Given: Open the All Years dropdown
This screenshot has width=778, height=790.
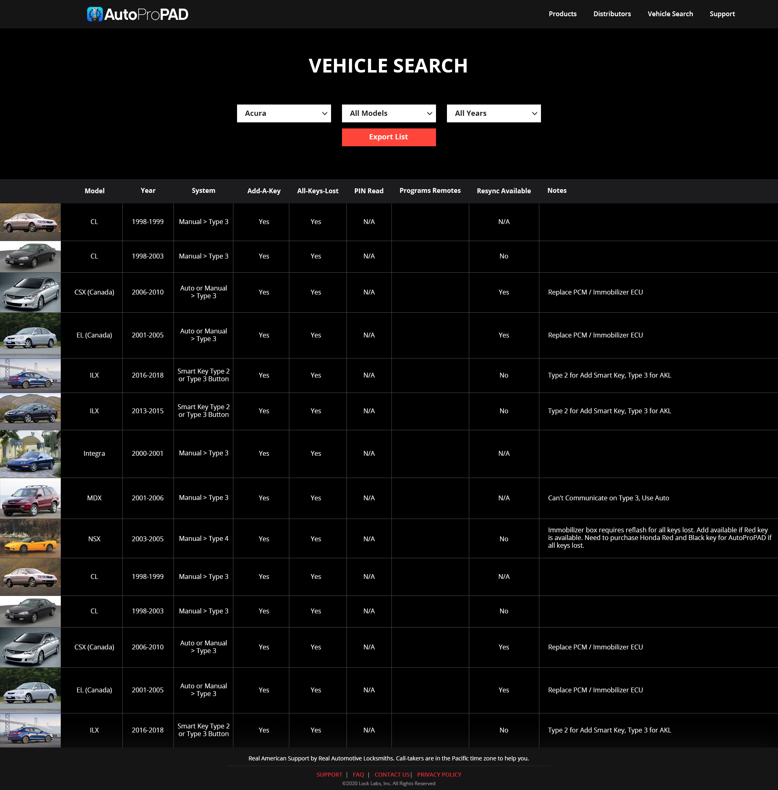Looking at the screenshot, I should pos(493,113).
